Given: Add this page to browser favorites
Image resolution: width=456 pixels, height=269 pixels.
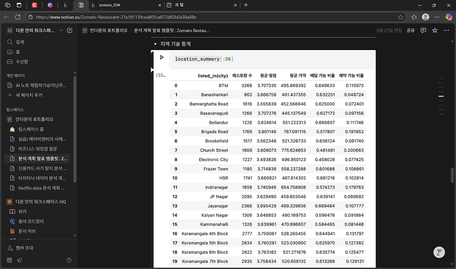Looking at the screenshot, I should pyautogui.click(x=400, y=17).
